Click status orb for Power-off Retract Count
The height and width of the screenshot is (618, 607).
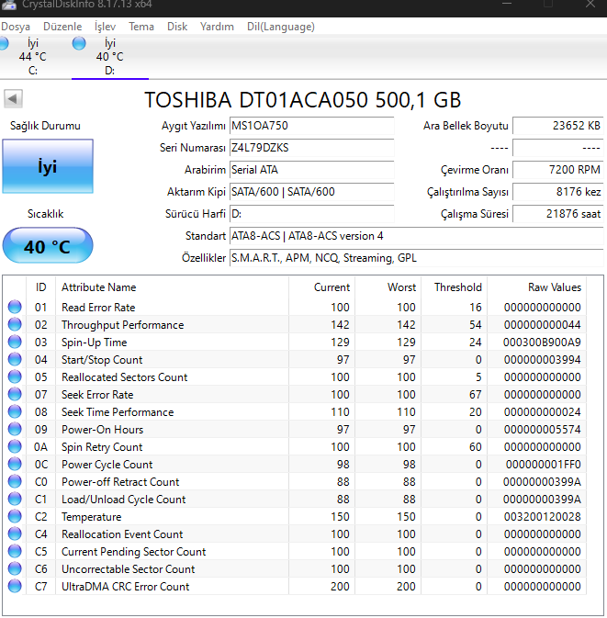15,481
